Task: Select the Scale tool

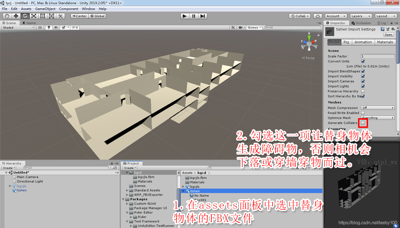Action: [x=34, y=16]
